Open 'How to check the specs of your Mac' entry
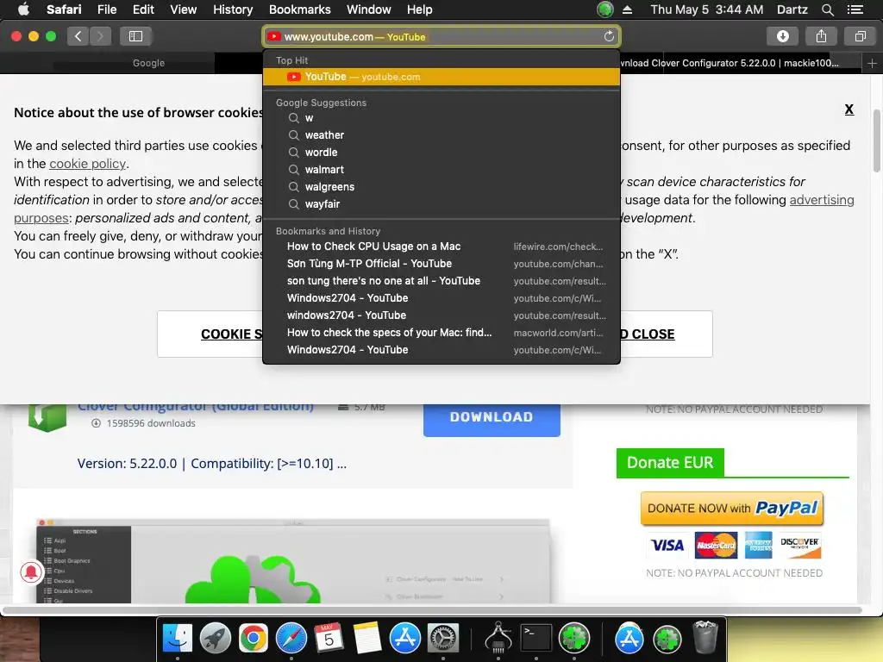The width and height of the screenshot is (883, 662). coord(441,333)
